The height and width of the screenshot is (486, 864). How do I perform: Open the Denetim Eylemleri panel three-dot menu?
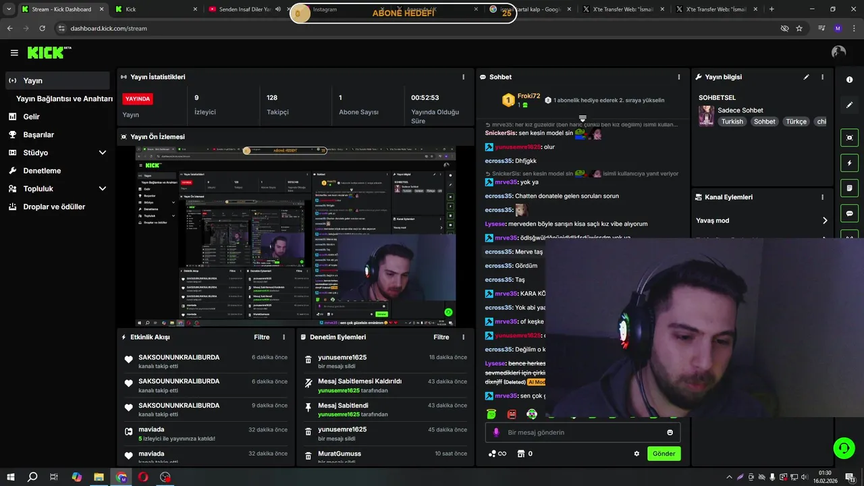(x=463, y=337)
